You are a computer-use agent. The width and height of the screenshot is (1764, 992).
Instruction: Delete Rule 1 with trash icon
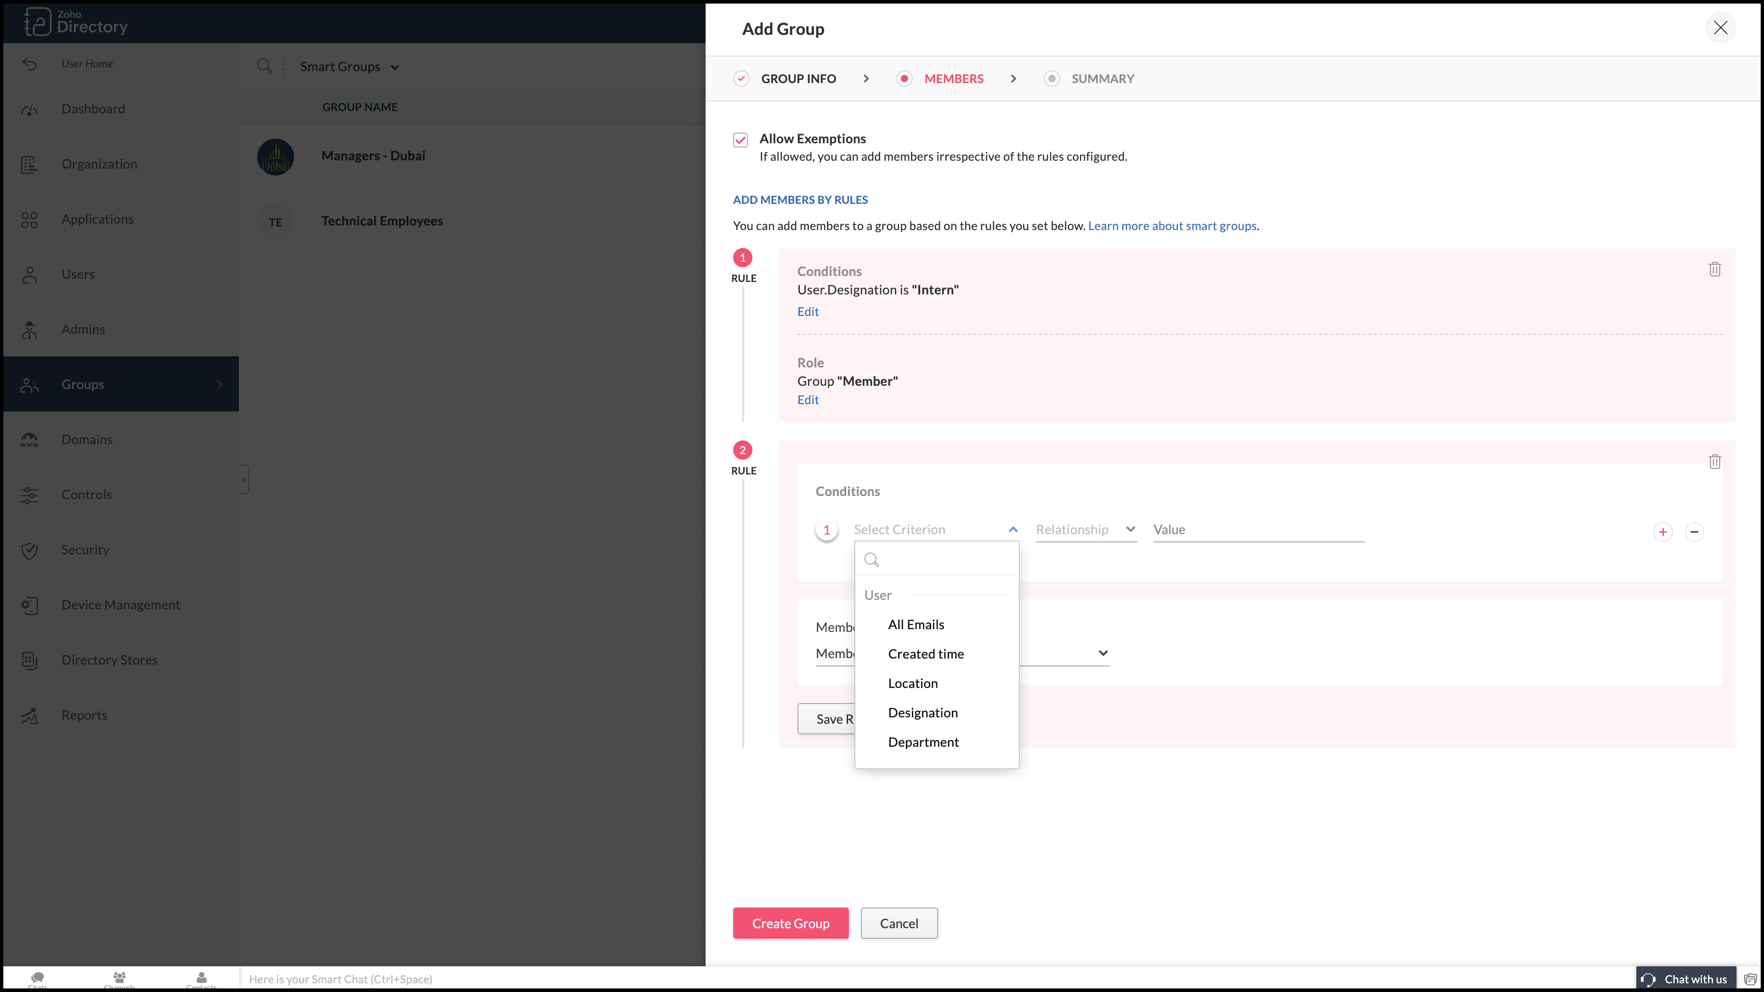click(1714, 269)
